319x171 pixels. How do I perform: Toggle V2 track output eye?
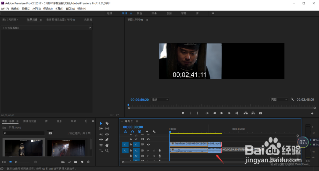click(x=148, y=139)
